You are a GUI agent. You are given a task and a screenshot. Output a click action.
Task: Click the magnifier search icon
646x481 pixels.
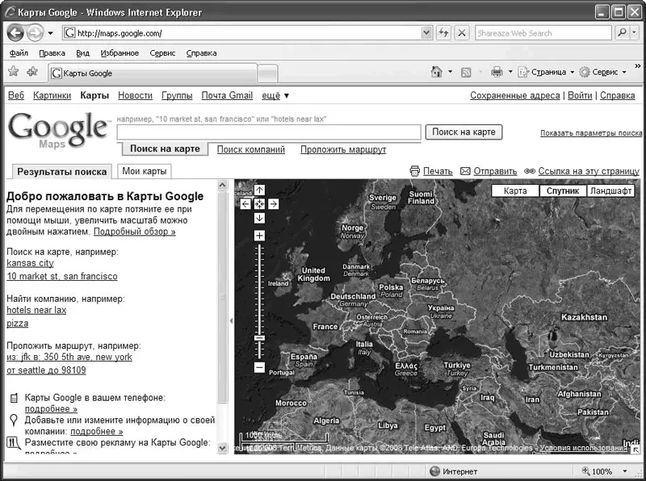click(x=622, y=33)
